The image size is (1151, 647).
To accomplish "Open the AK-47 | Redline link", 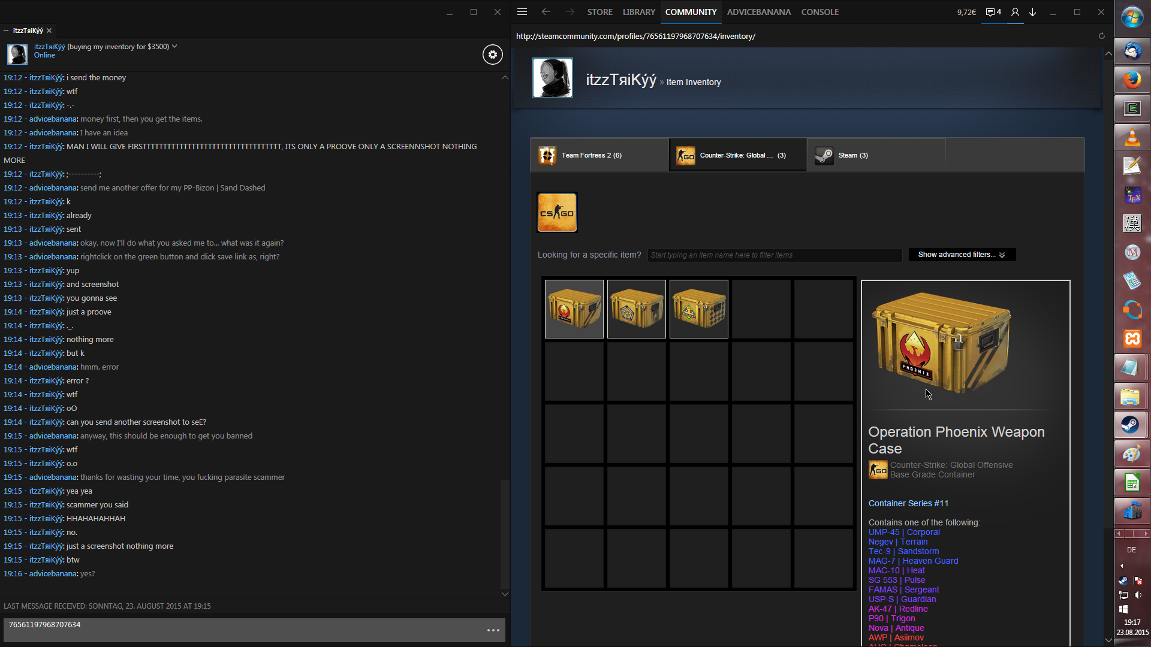I will pos(897,609).
